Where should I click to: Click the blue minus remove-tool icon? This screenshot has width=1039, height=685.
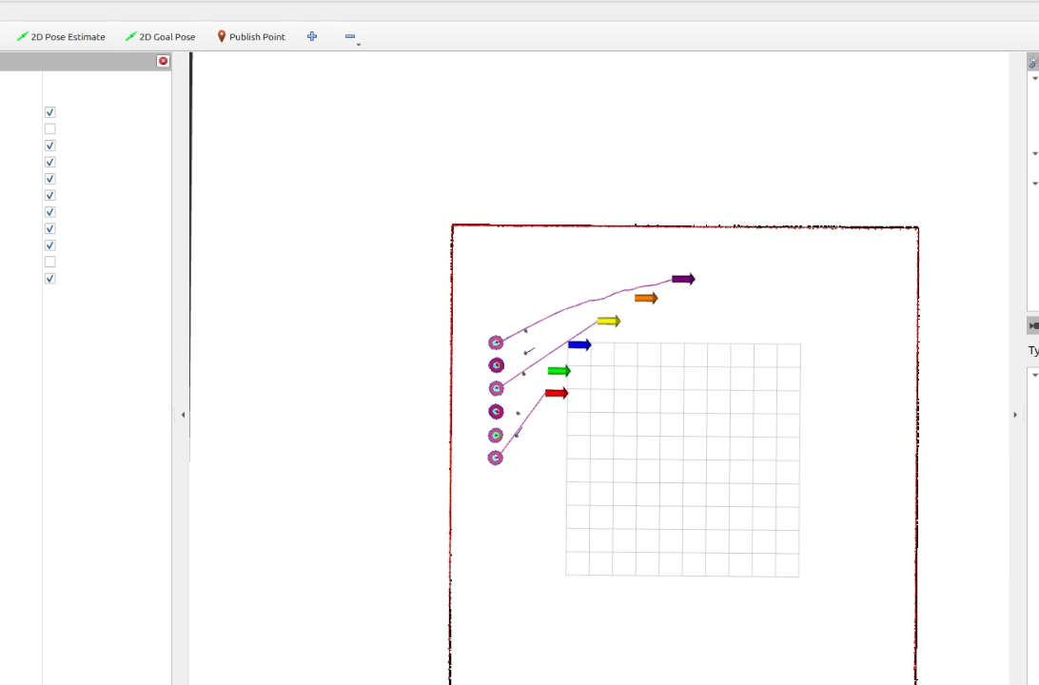349,37
